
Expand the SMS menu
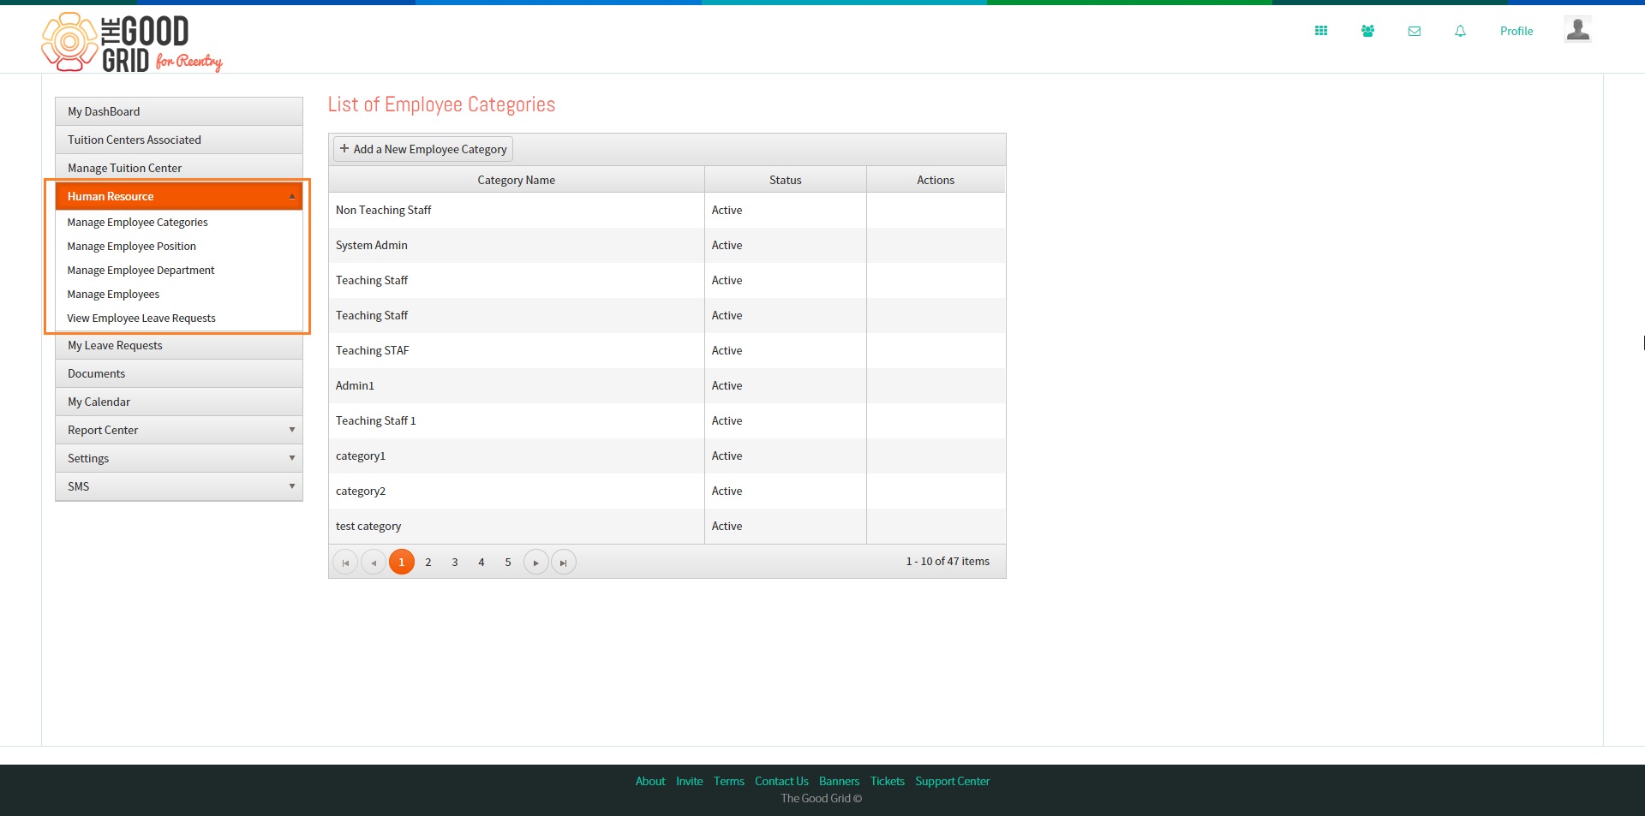pos(179,486)
